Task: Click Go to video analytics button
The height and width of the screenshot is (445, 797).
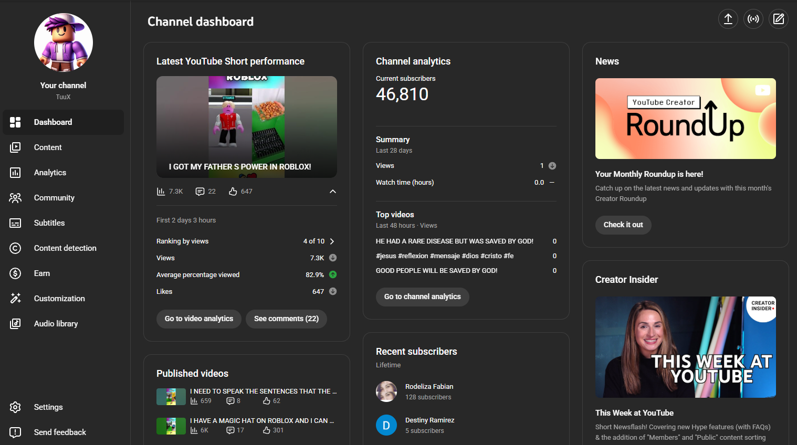Action: [199, 319]
